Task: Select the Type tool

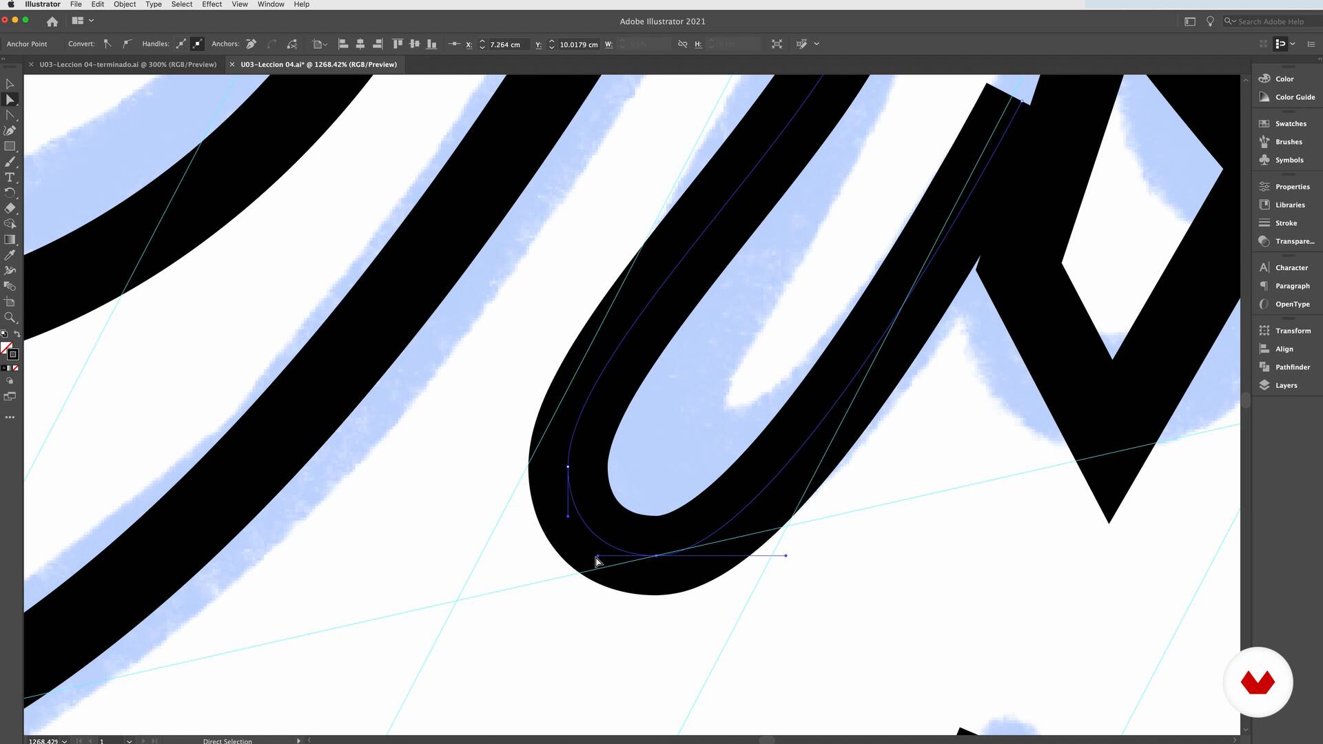Action: [10, 177]
